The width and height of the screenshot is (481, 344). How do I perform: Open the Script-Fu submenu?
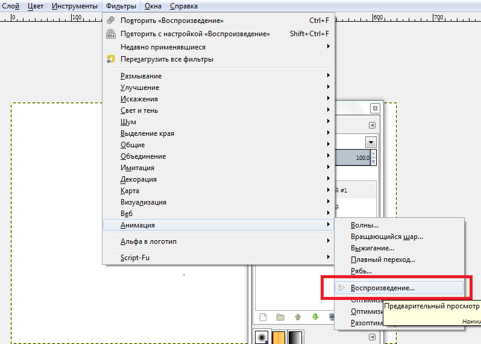point(218,258)
